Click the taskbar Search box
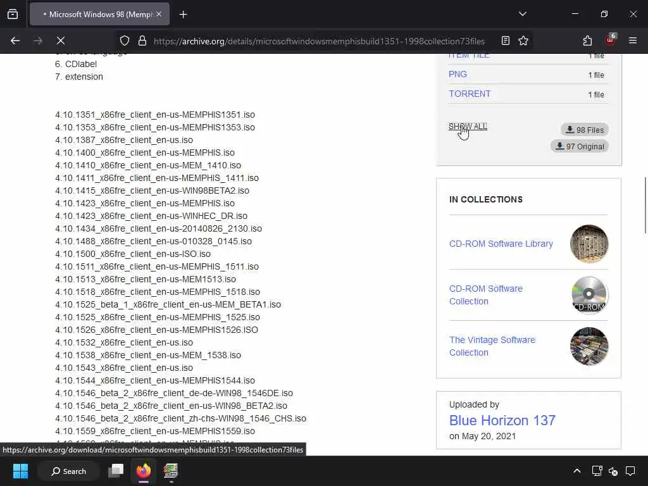Viewport: 648px width, 486px height. tap(68, 471)
